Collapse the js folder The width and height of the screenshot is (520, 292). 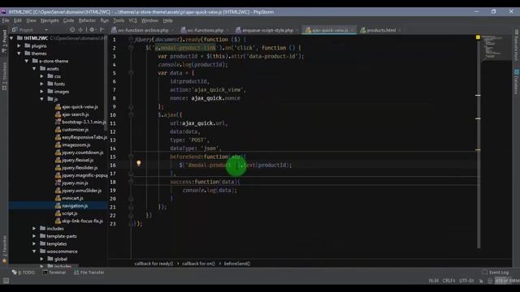click(41, 99)
